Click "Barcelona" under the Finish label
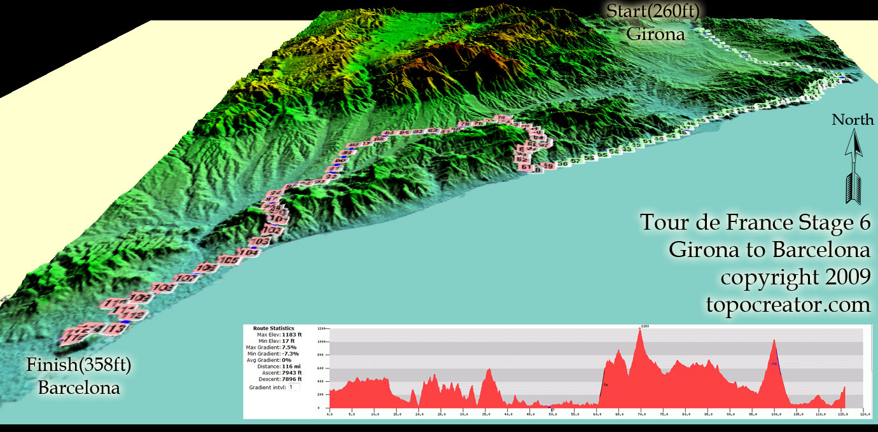Viewport: 878px width, 432px height. pos(80,387)
